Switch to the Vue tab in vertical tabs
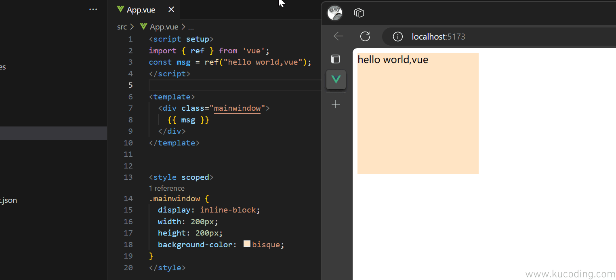Image resolution: width=616 pixels, height=280 pixels. [x=336, y=79]
